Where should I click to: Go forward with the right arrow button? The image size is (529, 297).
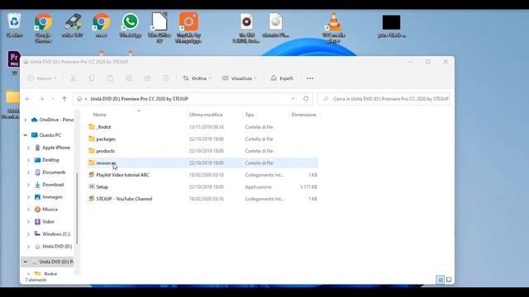[x=41, y=99]
